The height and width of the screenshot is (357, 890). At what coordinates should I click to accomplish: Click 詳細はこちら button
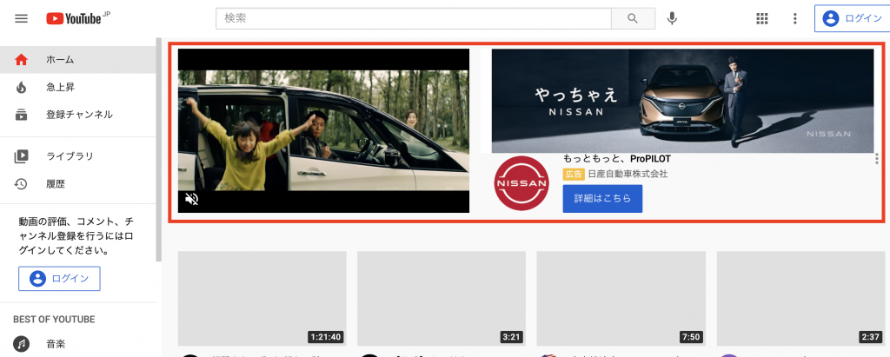pyautogui.click(x=603, y=199)
